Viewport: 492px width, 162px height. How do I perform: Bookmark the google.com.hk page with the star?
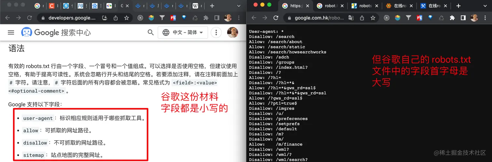373,18
